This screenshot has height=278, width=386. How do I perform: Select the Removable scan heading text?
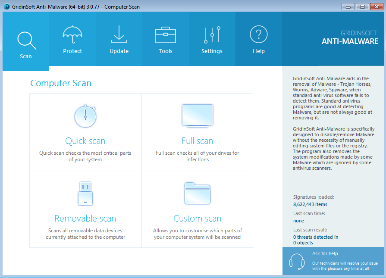tap(85, 219)
